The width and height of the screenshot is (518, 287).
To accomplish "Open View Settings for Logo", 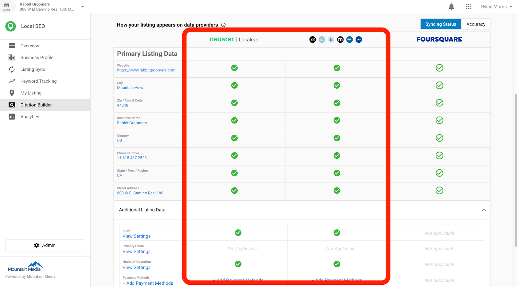I will tap(136, 236).
